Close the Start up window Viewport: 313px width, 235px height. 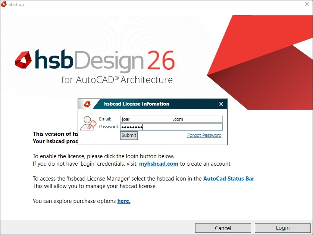pyautogui.click(x=307, y=4)
